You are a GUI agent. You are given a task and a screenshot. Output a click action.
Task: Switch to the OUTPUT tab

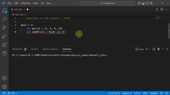[35, 49]
